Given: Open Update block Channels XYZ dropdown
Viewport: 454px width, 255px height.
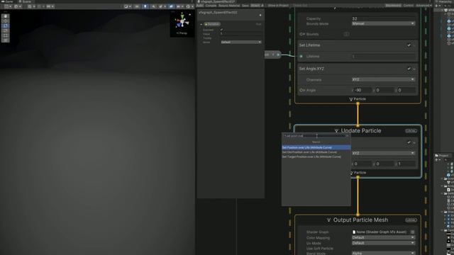Looking at the screenshot, I should coord(383,153).
